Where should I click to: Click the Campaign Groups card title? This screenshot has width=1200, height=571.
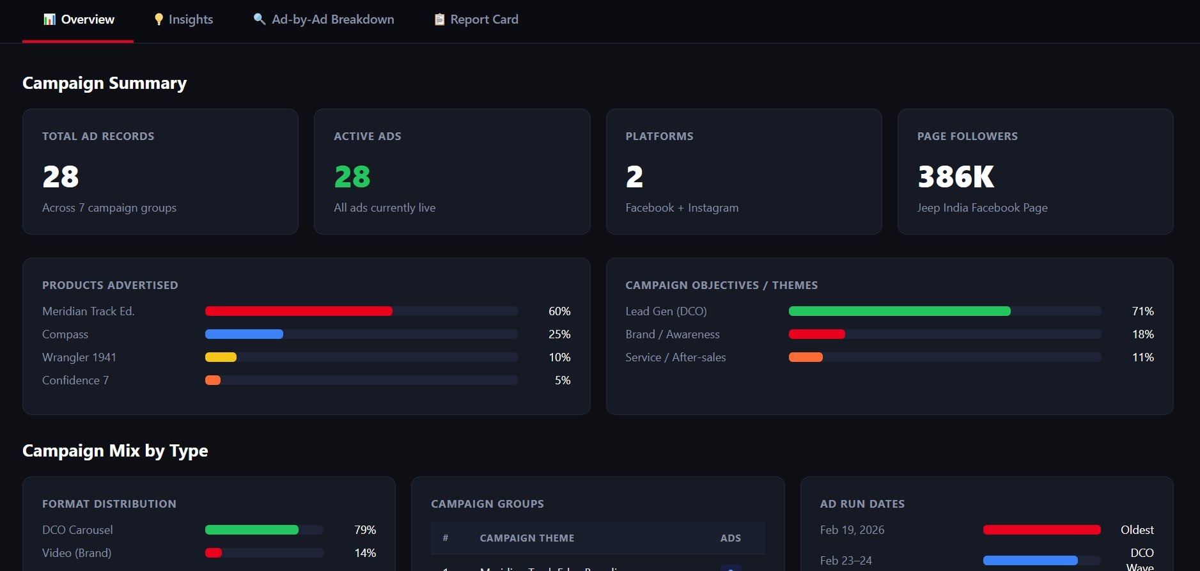[487, 504]
